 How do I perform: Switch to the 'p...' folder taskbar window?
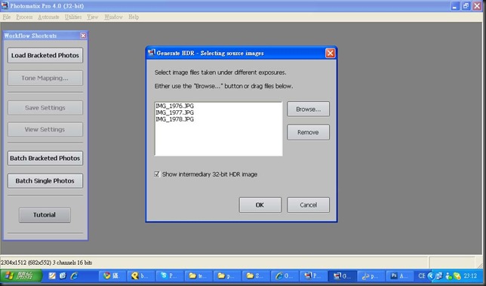227,275
